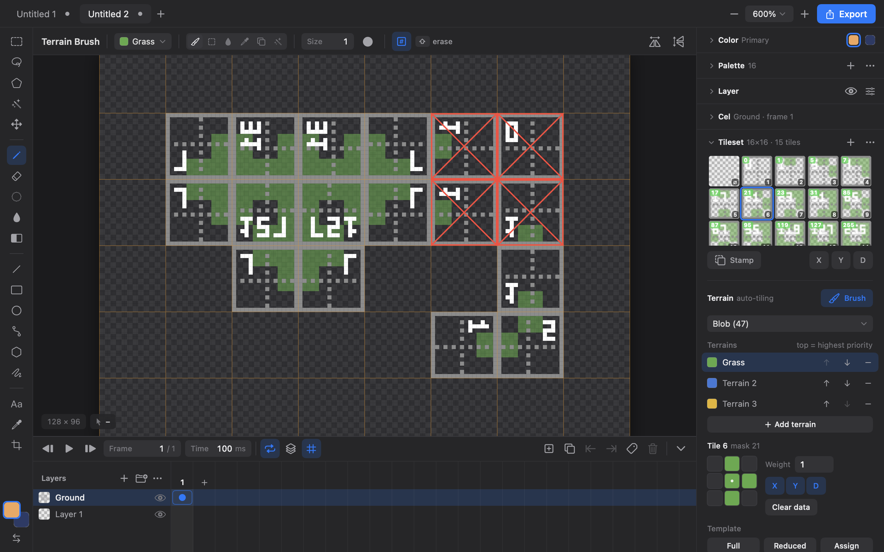Viewport: 884px width, 552px height.
Task: Click the Weight input field
Action: click(x=814, y=464)
